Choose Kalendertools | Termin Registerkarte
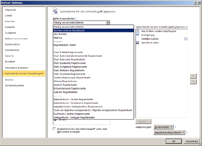 click(x=93, y=99)
